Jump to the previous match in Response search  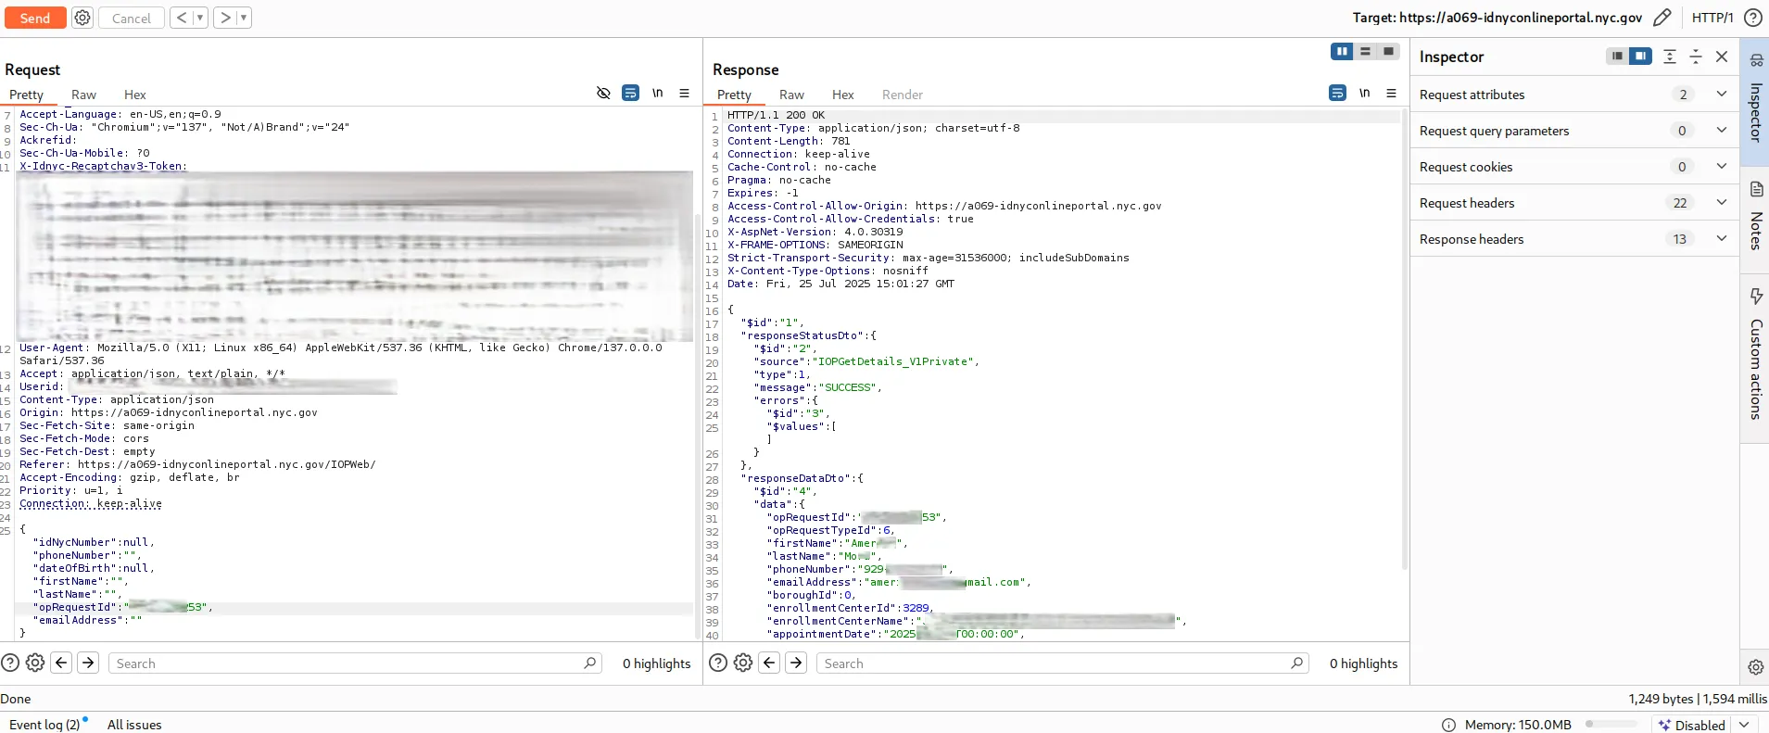pyautogui.click(x=769, y=663)
